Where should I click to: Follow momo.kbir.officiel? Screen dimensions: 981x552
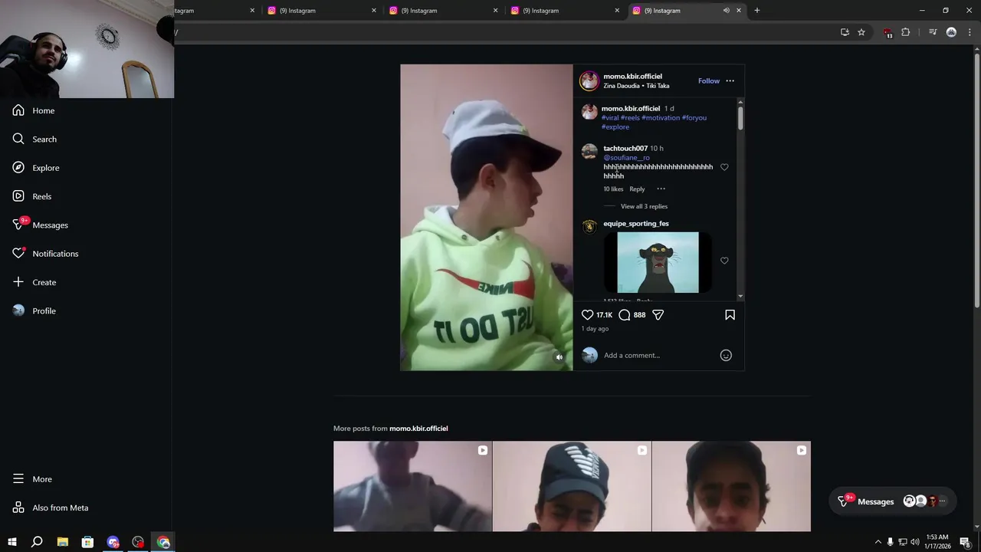coord(709,80)
